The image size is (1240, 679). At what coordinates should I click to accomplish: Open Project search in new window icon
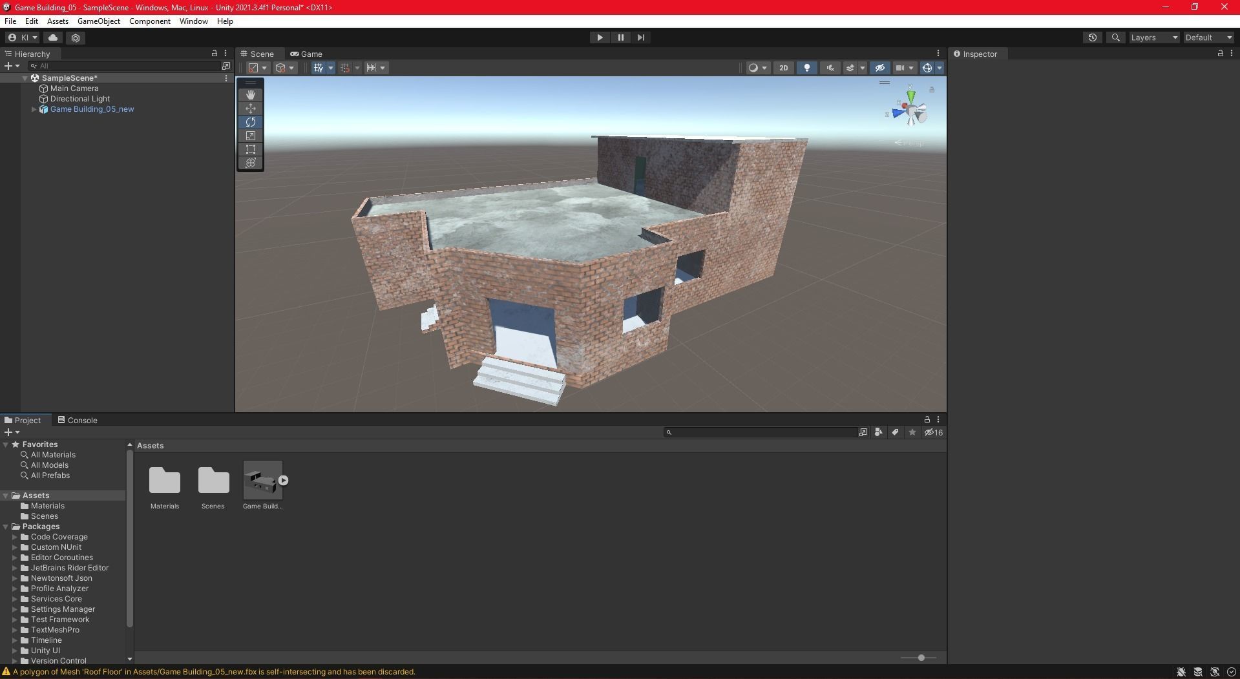863,432
